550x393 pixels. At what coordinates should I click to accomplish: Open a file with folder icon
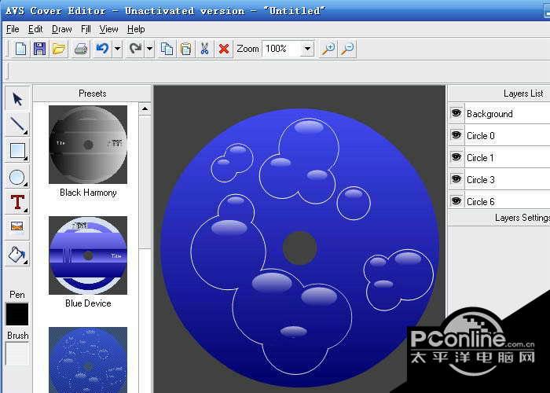pyautogui.click(x=59, y=49)
